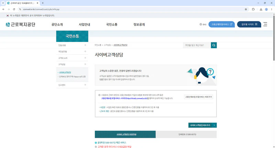Open the 사업안내 top menu
This screenshot has width=275, height=148.
click(84, 24)
